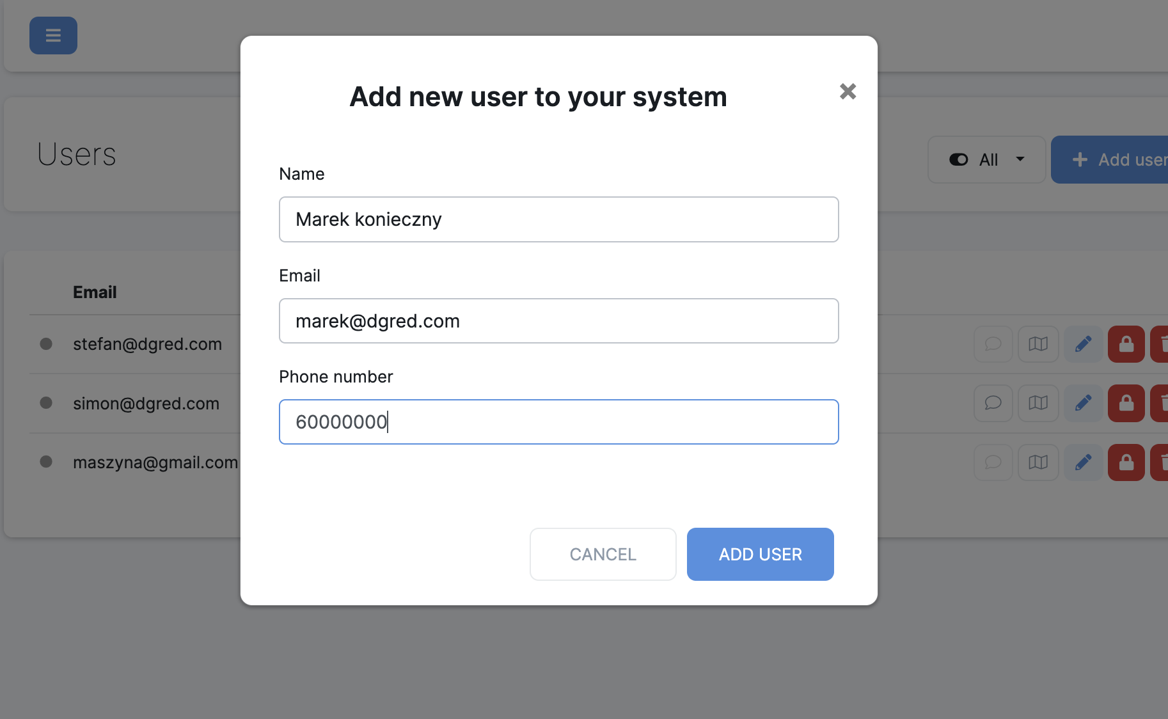Open map for simon@dgred.com

[1038, 403]
